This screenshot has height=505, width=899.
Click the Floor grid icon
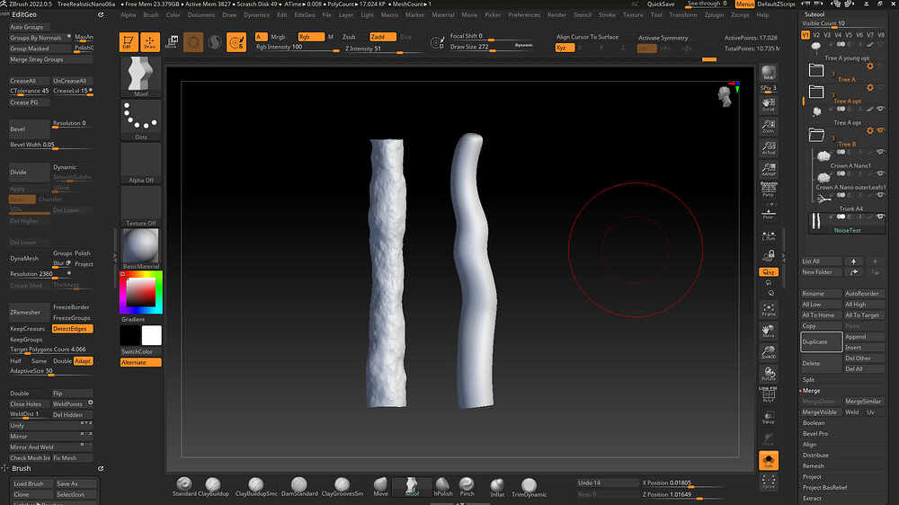pos(769,214)
